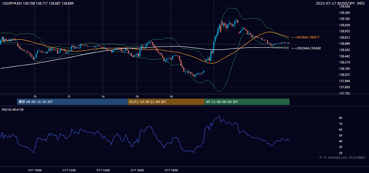Click the 137.949 price axis label
Image resolution: width=369 pixels, height=173 pixels.
pyautogui.click(x=344, y=81)
